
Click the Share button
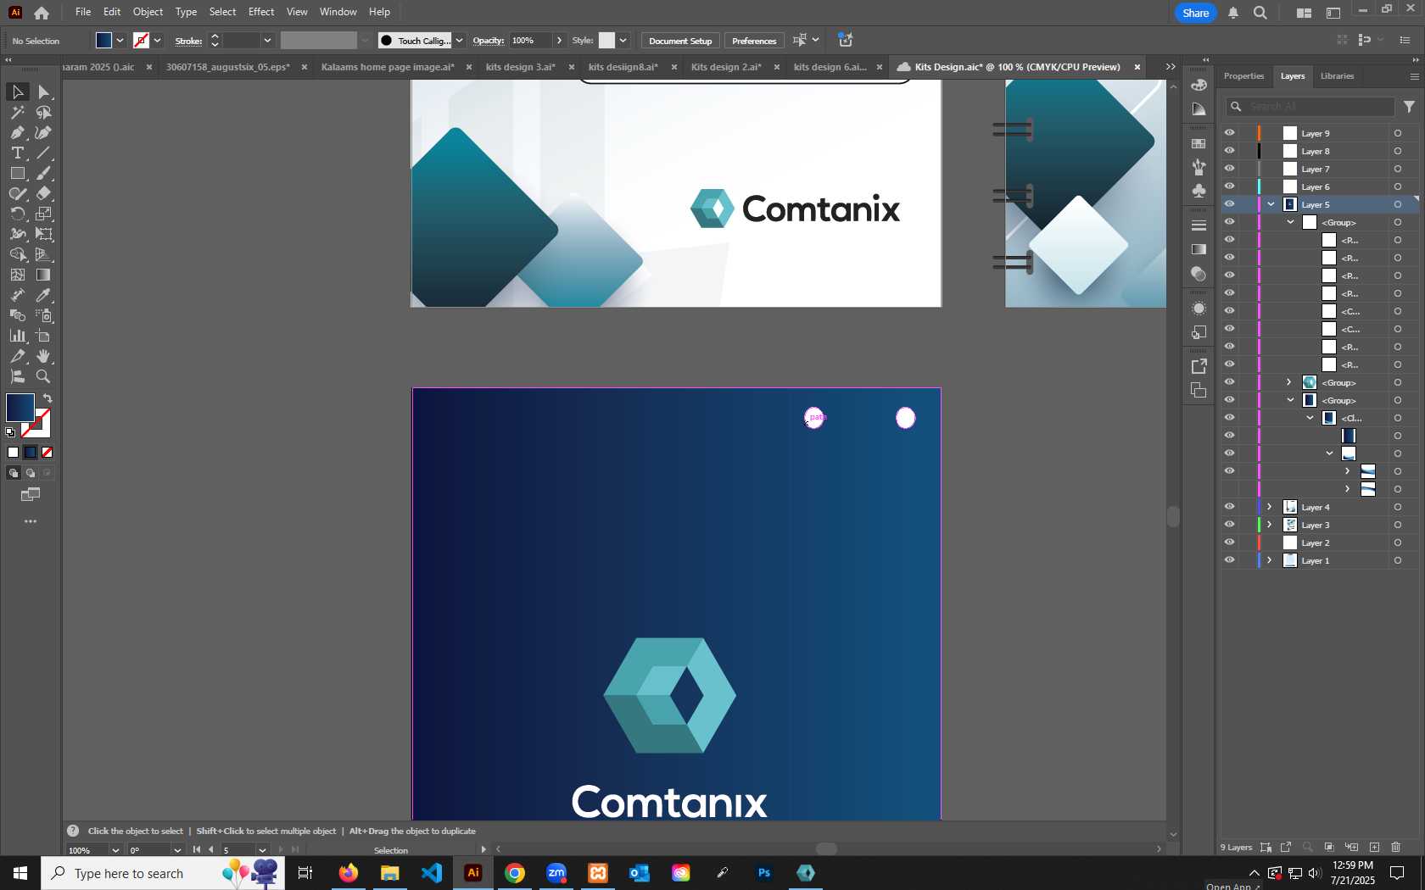pyautogui.click(x=1196, y=13)
